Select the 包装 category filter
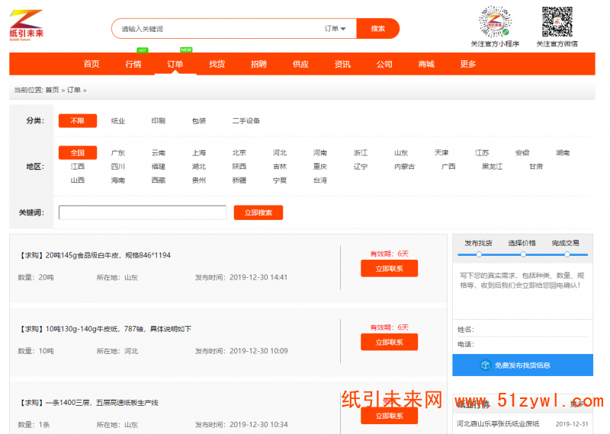Screen dimensions: 610x434 (199, 121)
